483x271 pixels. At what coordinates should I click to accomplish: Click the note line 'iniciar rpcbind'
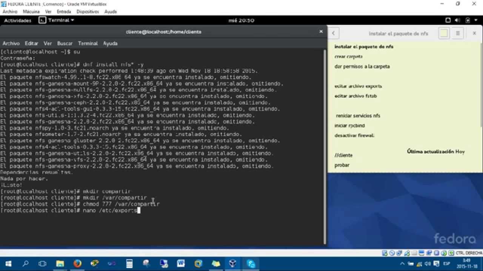click(x=349, y=125)
